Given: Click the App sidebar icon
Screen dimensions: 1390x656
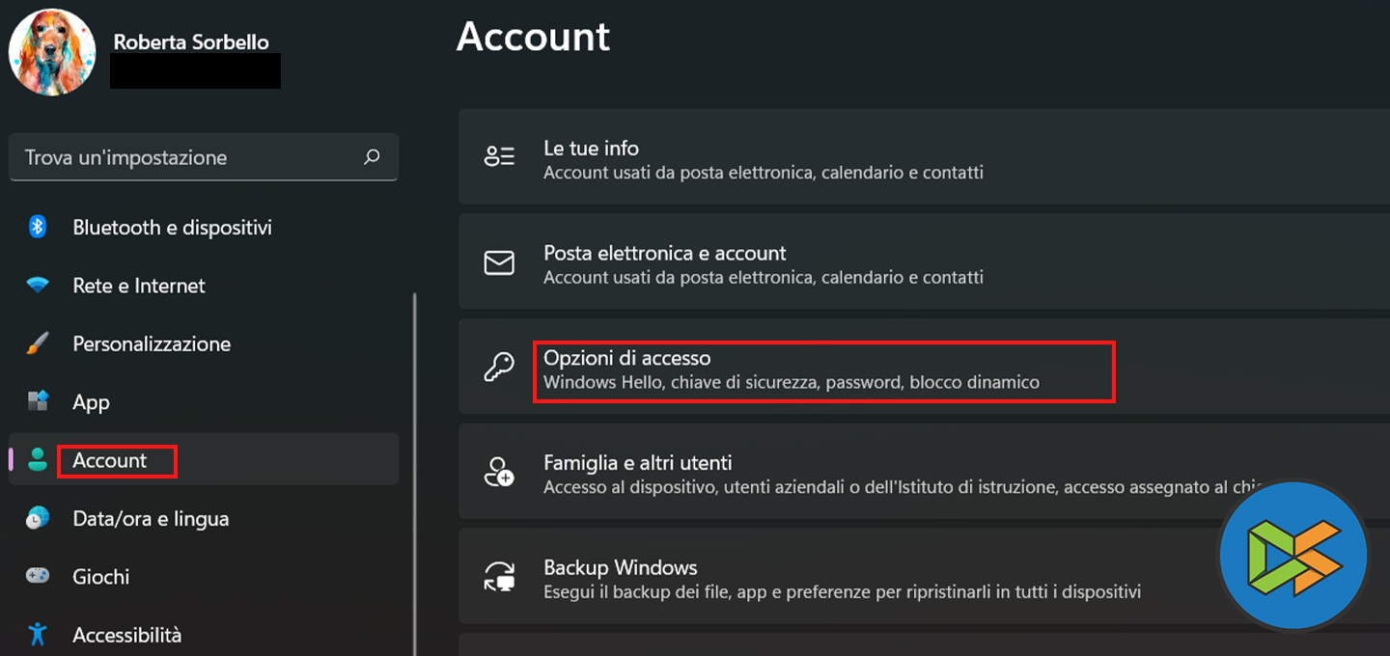Looking at the screenshot, I should pos(38,401).
